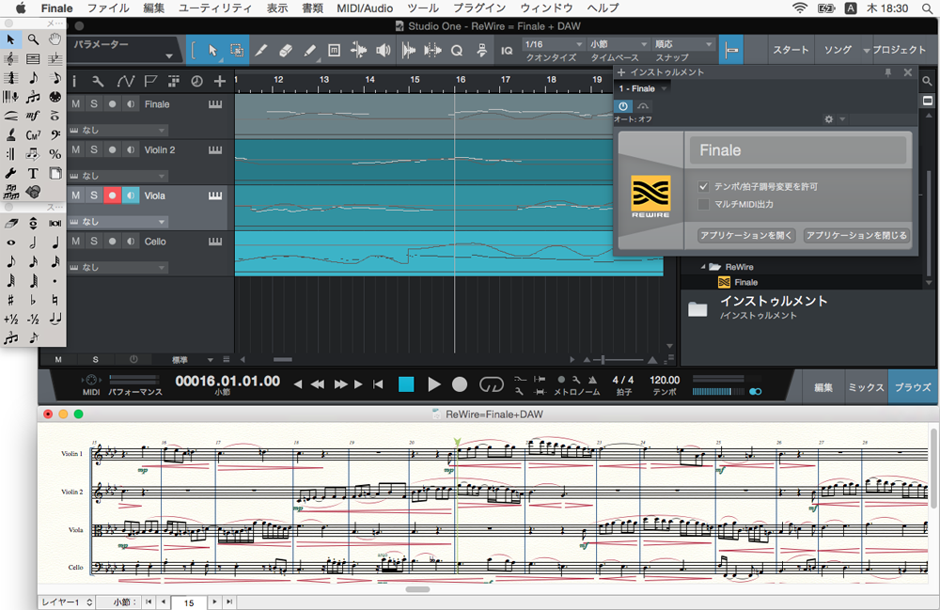Viewport: 940px width, 610px height.
Task: Collapse the ReWire folder in browser
Action: [x=703, y=267]
